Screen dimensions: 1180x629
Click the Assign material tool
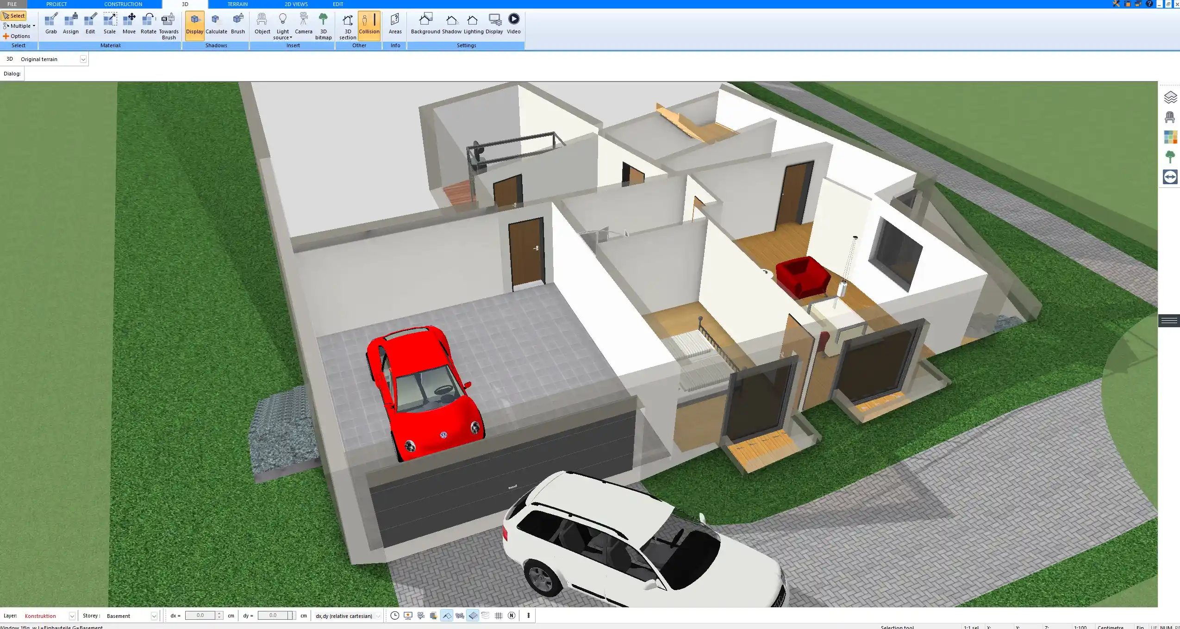coord(70,24)
